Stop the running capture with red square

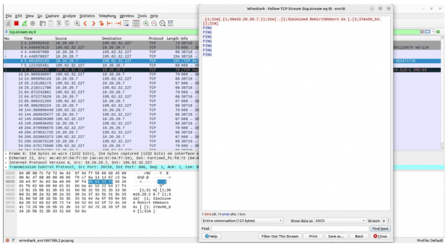tap(16, 23)
